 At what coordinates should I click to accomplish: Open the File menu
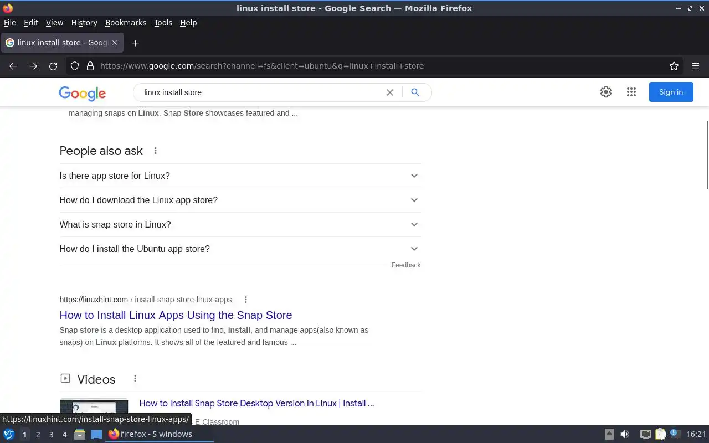[10, 23]
